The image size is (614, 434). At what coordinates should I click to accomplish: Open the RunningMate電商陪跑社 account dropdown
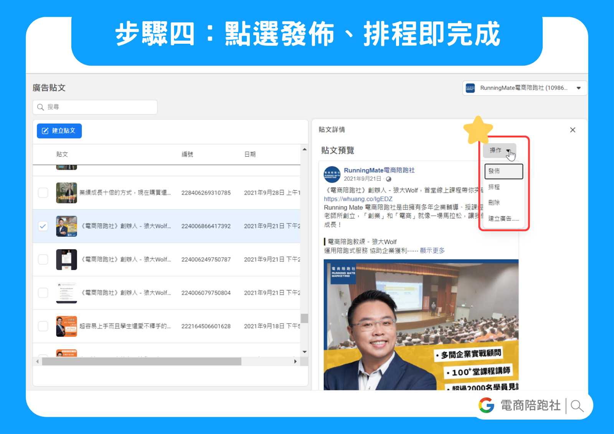(x=525, y=88)
